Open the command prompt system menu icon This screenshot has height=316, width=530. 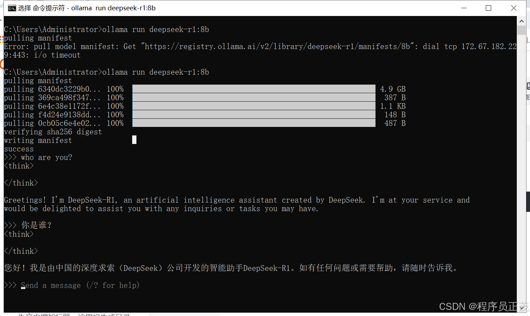pyautogui.click(x=12, y=8)
